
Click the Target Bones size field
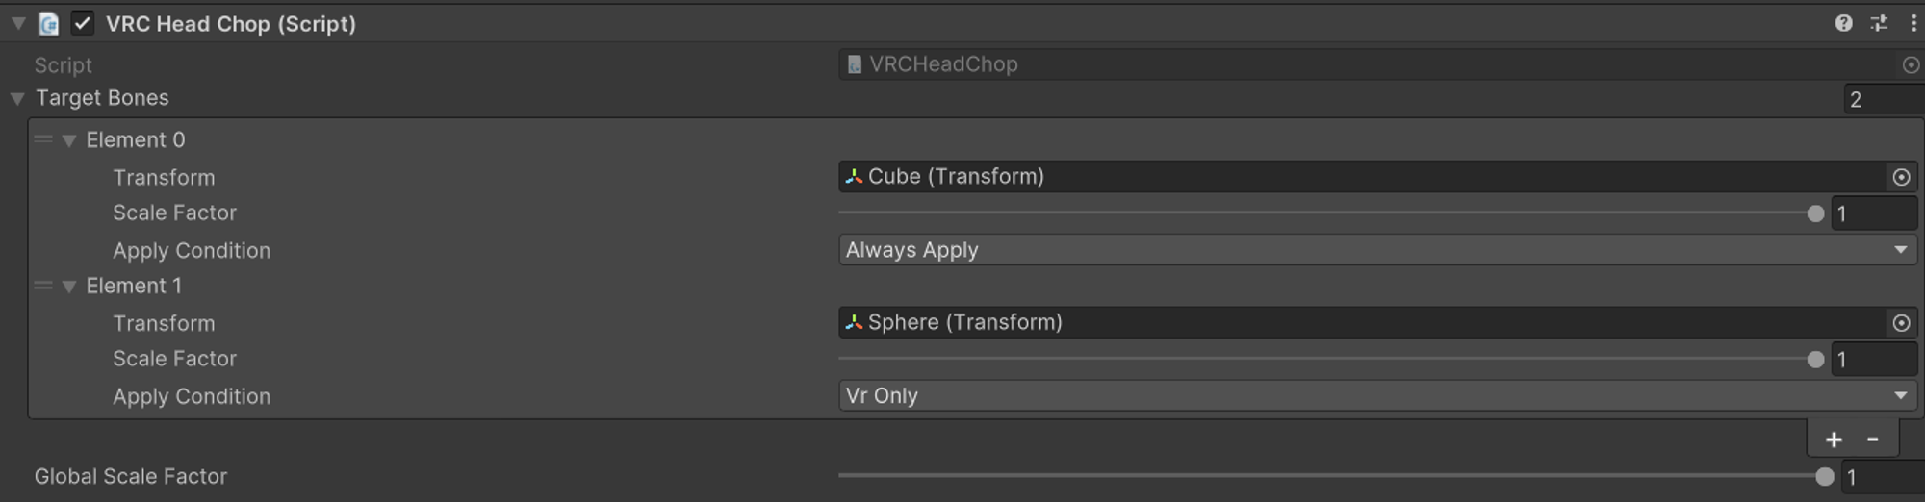click(x=1884, y=99)
